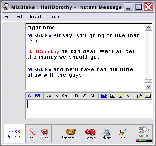Toggle bold text formatting
156x146 pixels.
click(x=76, y=96)
